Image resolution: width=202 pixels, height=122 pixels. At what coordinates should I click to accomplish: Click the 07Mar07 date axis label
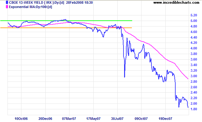69,119
